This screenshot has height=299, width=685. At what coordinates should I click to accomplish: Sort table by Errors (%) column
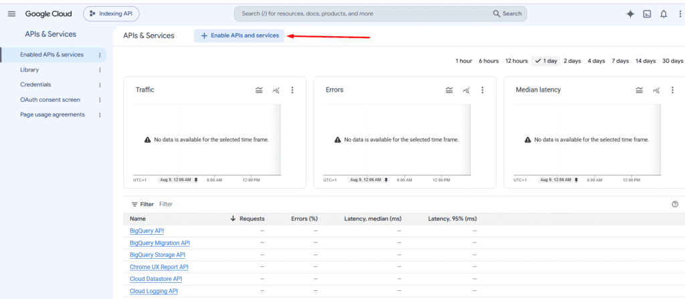pos(304,219)
